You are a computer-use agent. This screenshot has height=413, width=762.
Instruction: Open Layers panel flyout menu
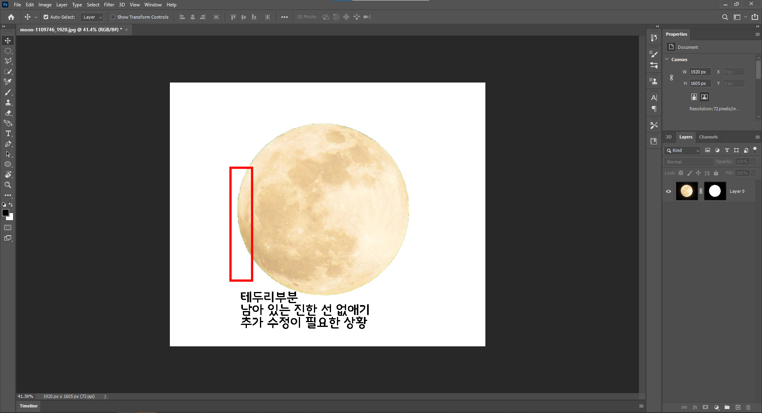(757, 137)
